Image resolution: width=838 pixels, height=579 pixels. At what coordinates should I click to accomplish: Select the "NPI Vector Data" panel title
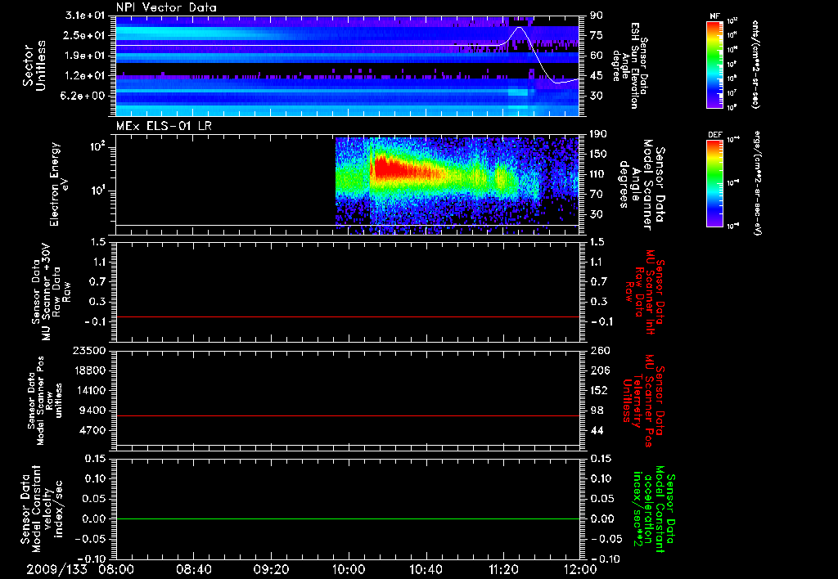(x=166, y=7)
